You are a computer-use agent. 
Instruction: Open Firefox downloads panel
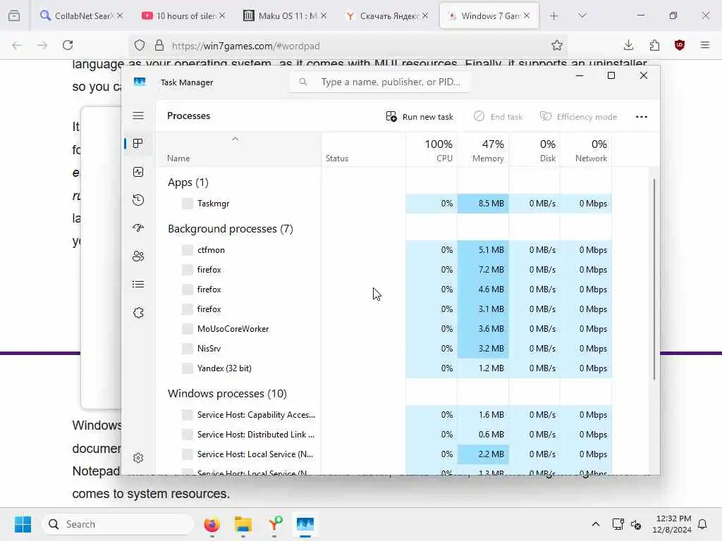[x=628, y=45]
